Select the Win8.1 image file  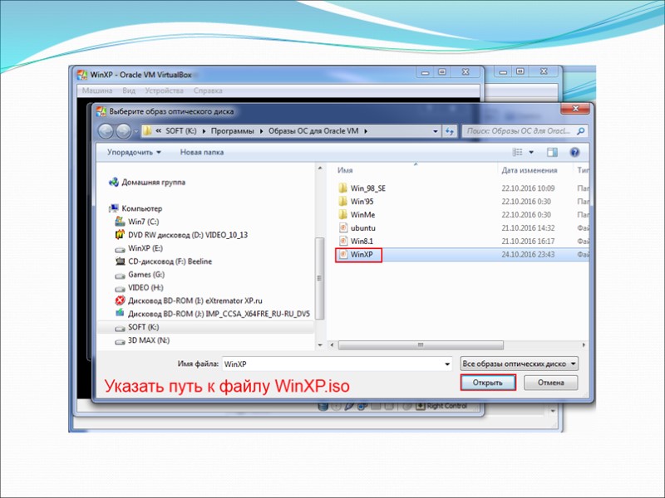(357, 241)
